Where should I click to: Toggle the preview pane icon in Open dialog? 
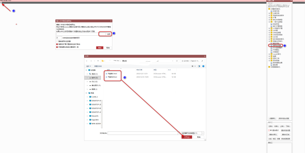199,66
